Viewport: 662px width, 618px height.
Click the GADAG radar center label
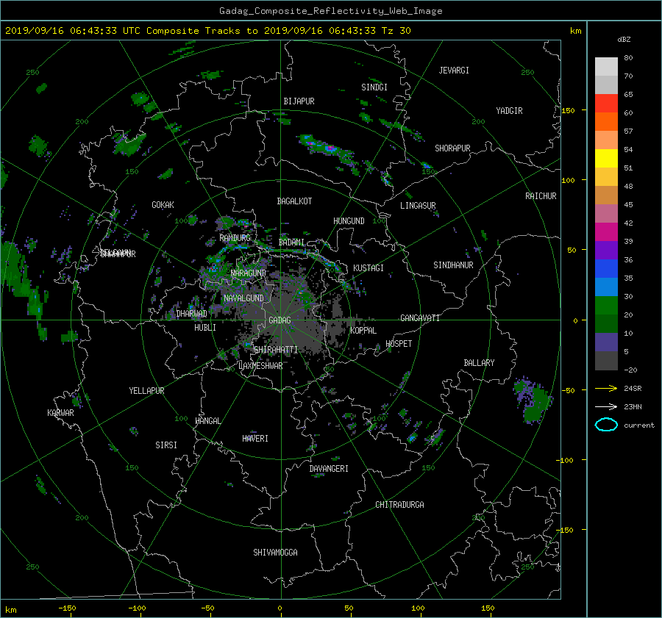tap(280, 320)
